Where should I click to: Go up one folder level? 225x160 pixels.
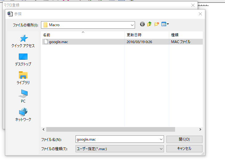(x=149, y=24)
